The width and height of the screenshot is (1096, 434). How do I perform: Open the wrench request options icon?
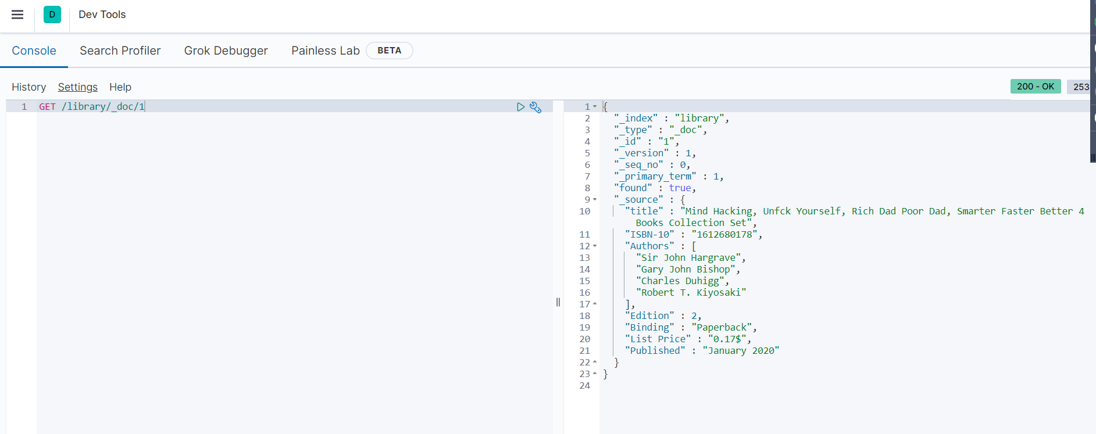click(x=535, y=107)
